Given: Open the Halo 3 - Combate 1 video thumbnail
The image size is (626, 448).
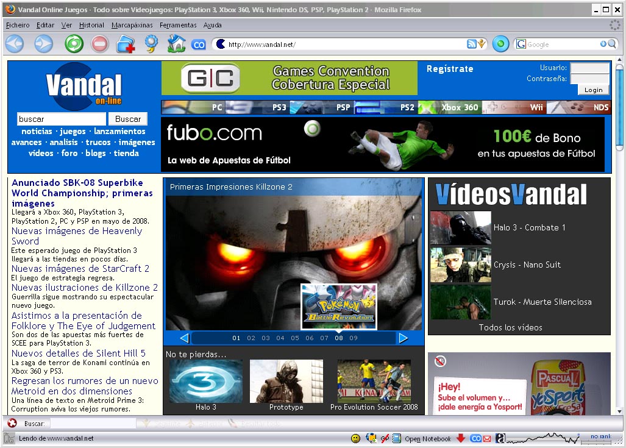Looking at the screenshot, I should [x=460, y=227].
